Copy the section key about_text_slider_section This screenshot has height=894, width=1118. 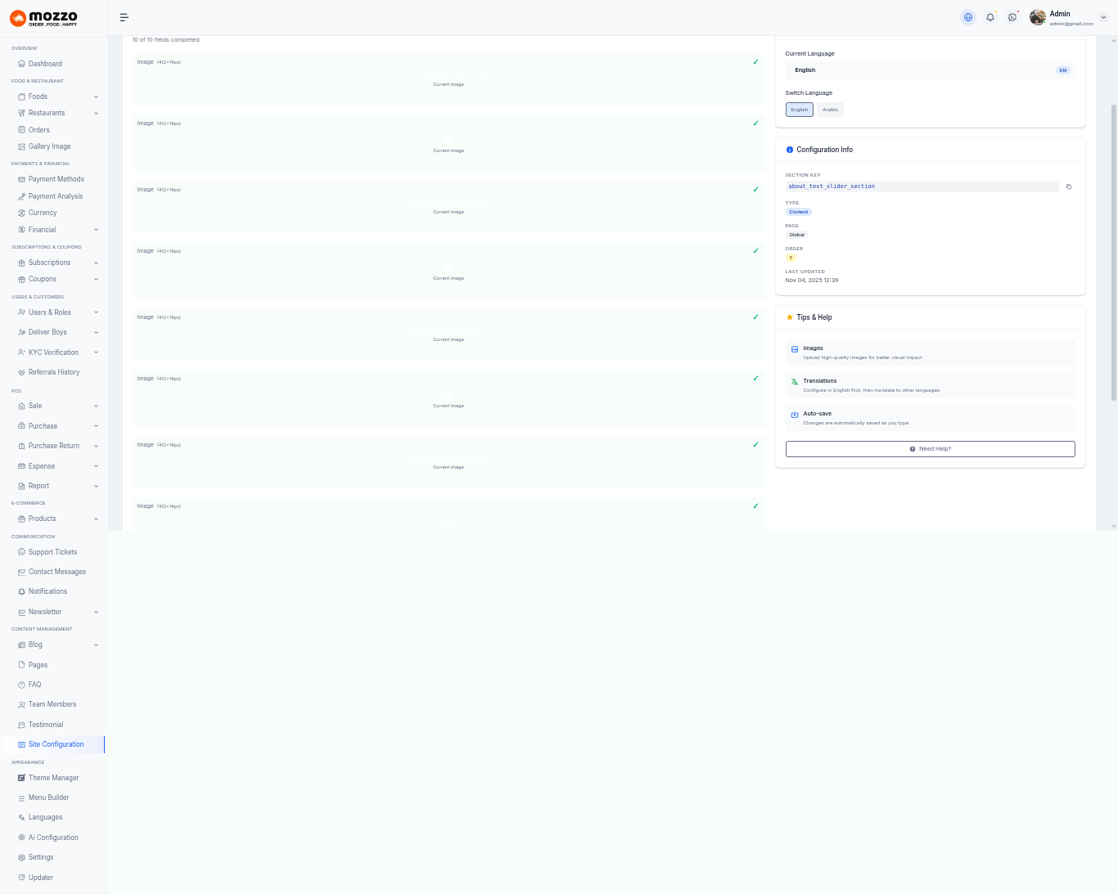1069,186
